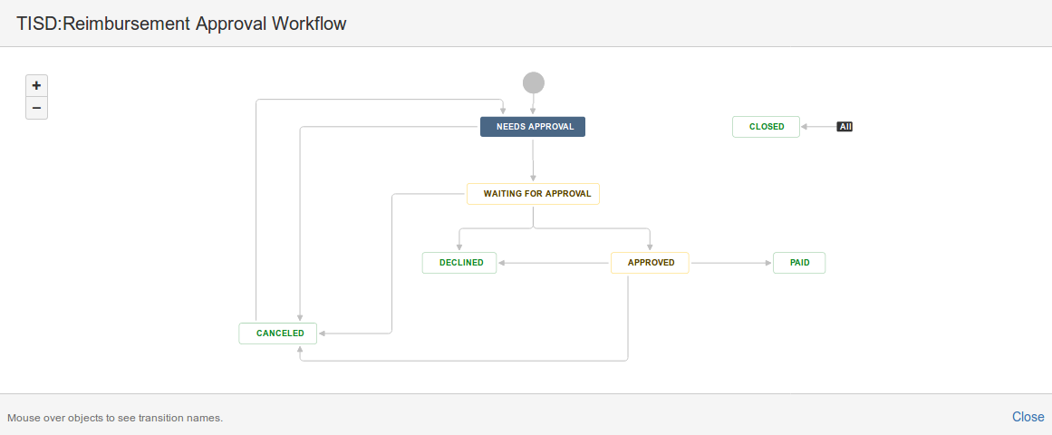Click the zoom in plus button
This screenshot has width=1052, height=435.
click(x=36, y=85)
